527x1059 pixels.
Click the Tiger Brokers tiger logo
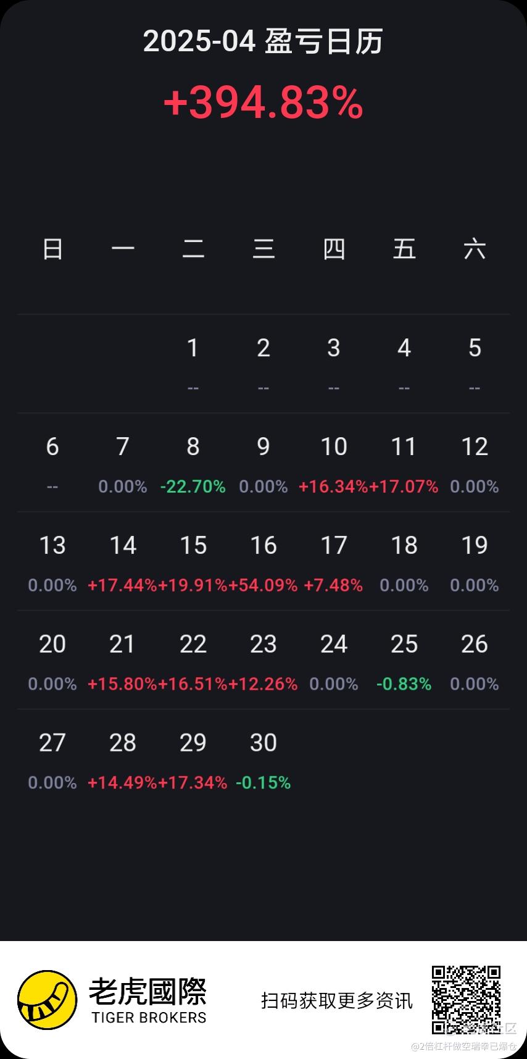click(x=47, y=1000)
